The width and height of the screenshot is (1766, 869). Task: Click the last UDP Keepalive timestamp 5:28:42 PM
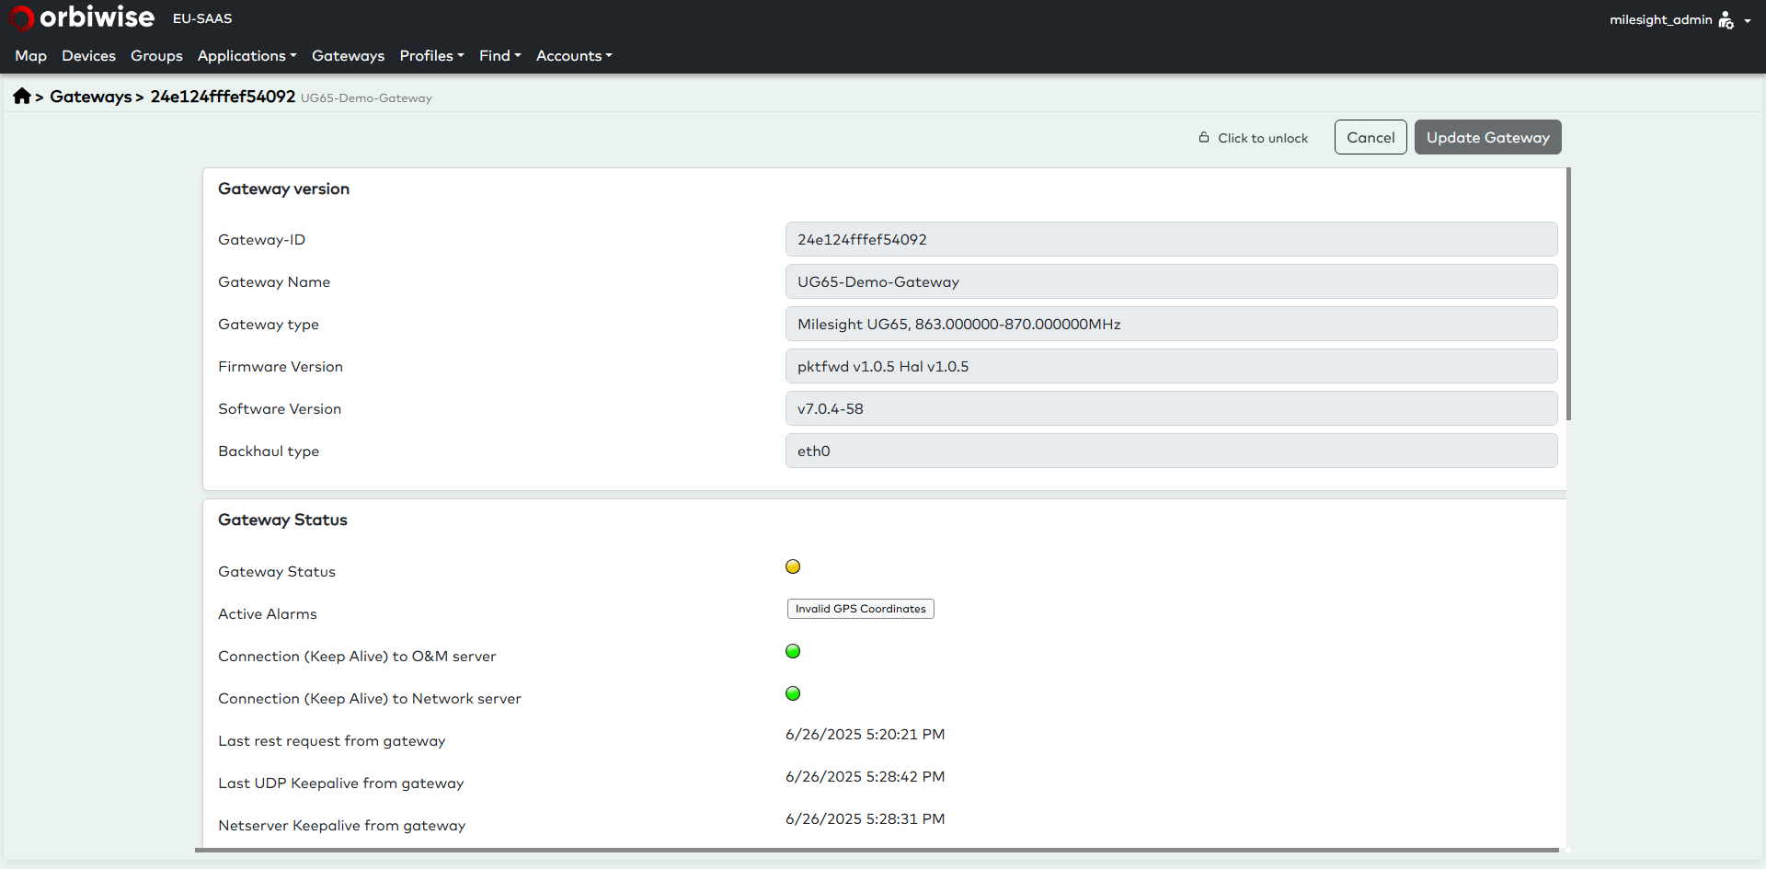865,776
